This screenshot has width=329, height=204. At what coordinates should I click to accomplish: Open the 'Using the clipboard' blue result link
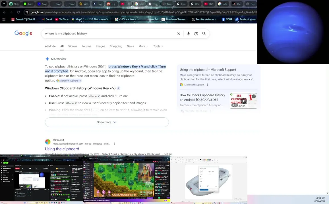pyautogui.click(x=62, y=149)
